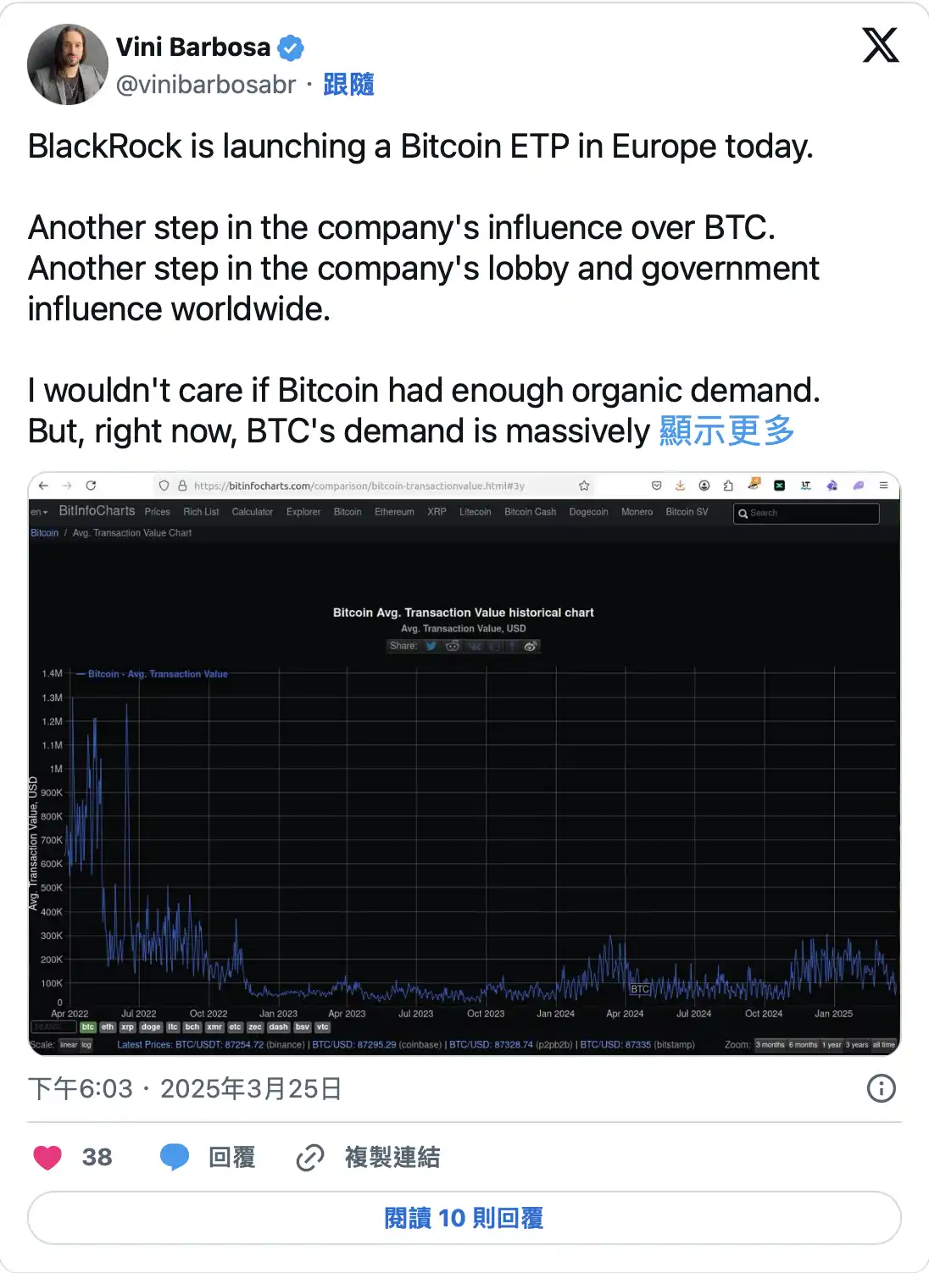Image resolution: width=929 pixels, height=1273 pixels.
Task: Open the tweet info circle icon
Action: 881,1088
